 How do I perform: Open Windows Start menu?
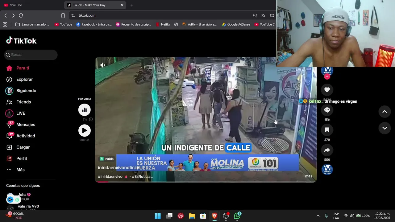pos(157,216)
